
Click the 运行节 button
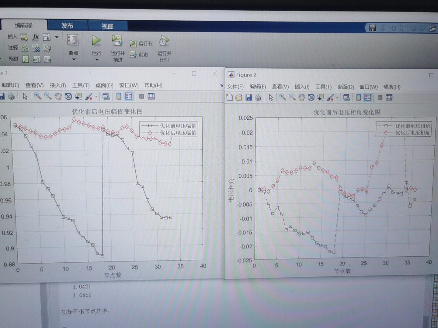[141, 44]
